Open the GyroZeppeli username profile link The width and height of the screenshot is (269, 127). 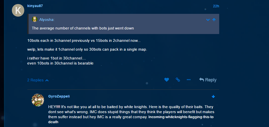(x=59, y=96)
